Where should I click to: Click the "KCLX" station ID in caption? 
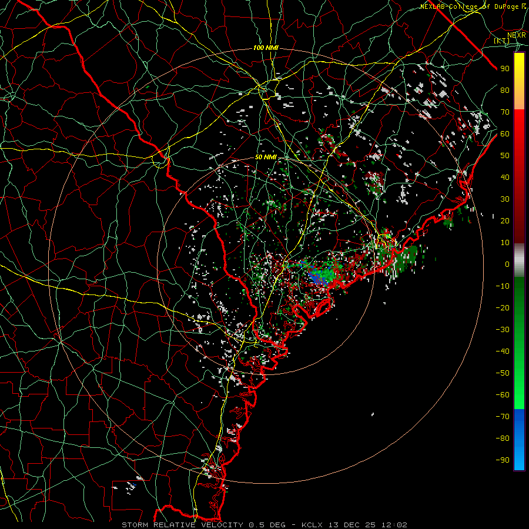pyautogui.click(x=312, y=525)
